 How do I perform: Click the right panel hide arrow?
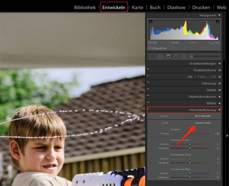tap(227, 136)
